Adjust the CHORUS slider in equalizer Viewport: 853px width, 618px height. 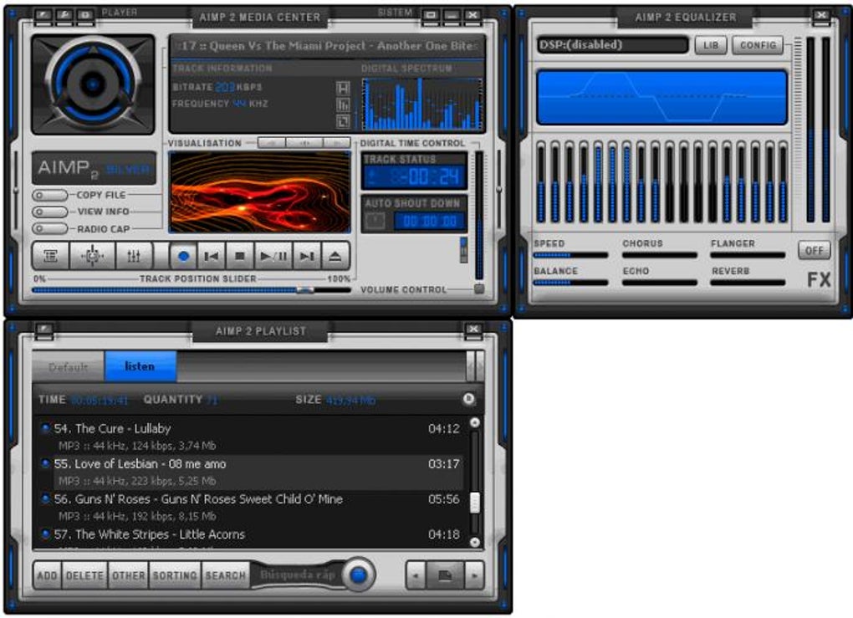pyautogui.click(x=659, y=254)
